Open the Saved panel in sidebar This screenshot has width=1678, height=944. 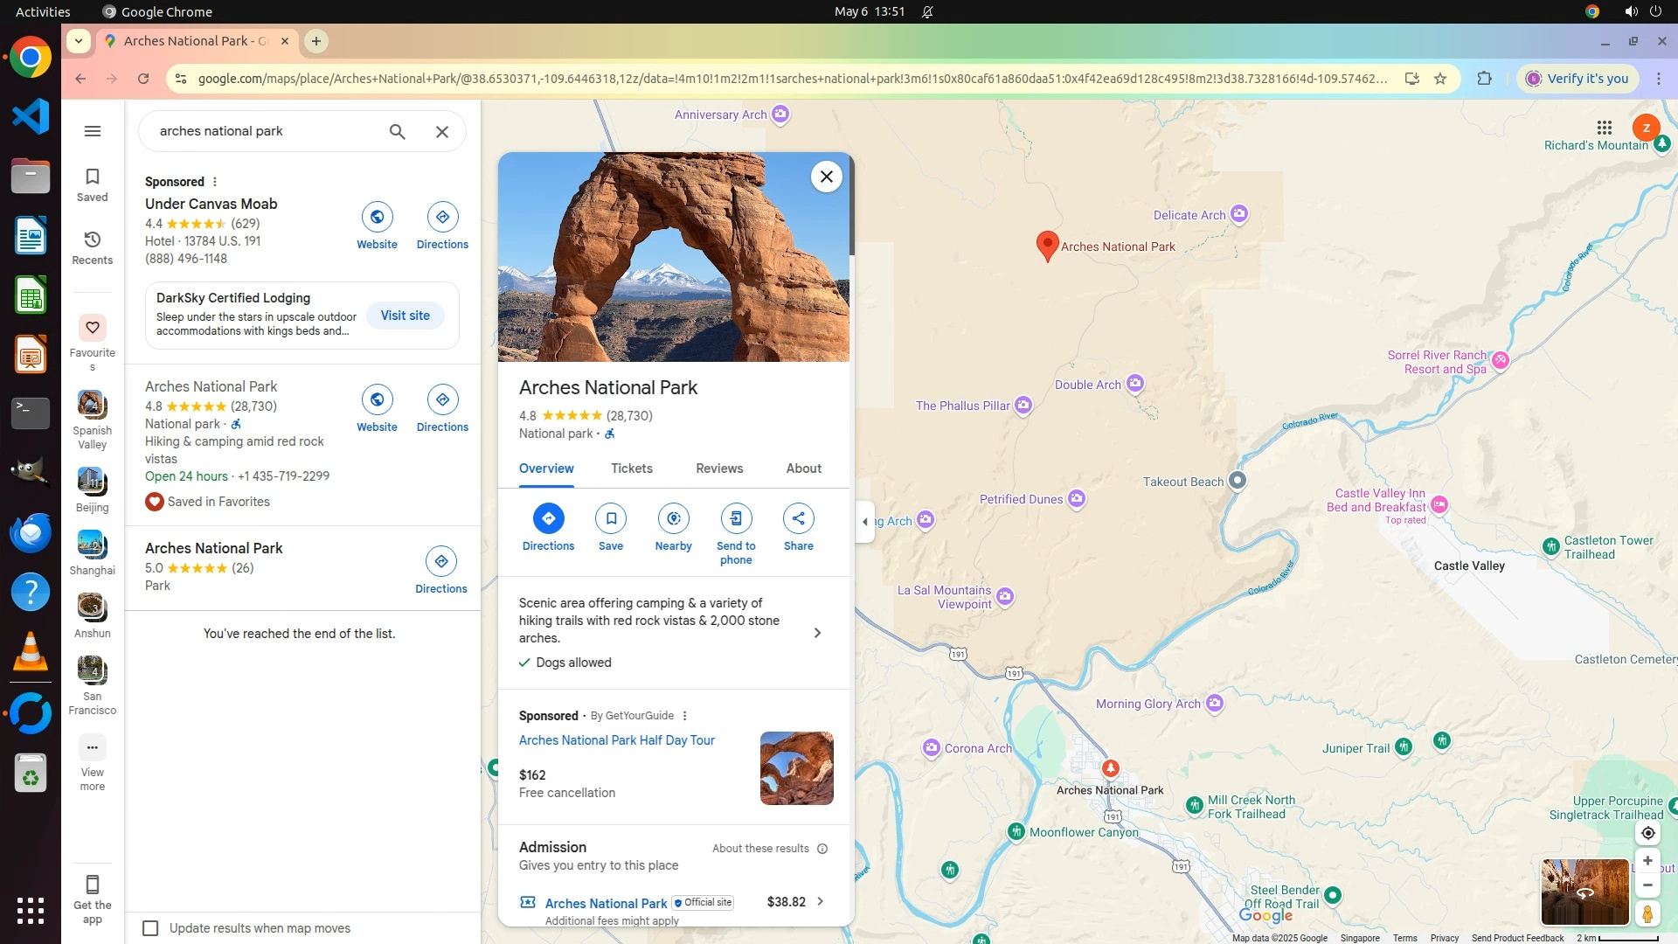[92, 184]
